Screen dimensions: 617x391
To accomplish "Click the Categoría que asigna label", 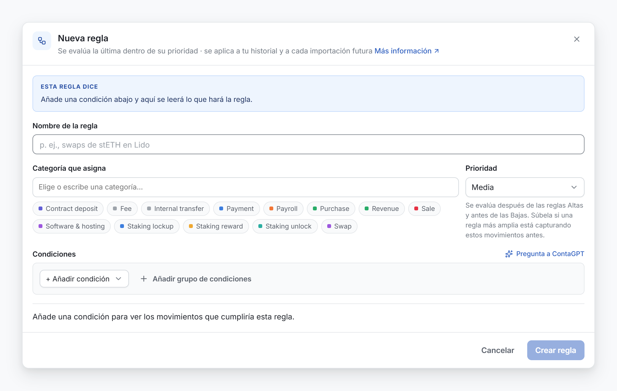I will click(x=69, y=168).
